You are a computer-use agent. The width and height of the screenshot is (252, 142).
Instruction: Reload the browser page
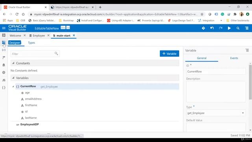tap(17, 14)
